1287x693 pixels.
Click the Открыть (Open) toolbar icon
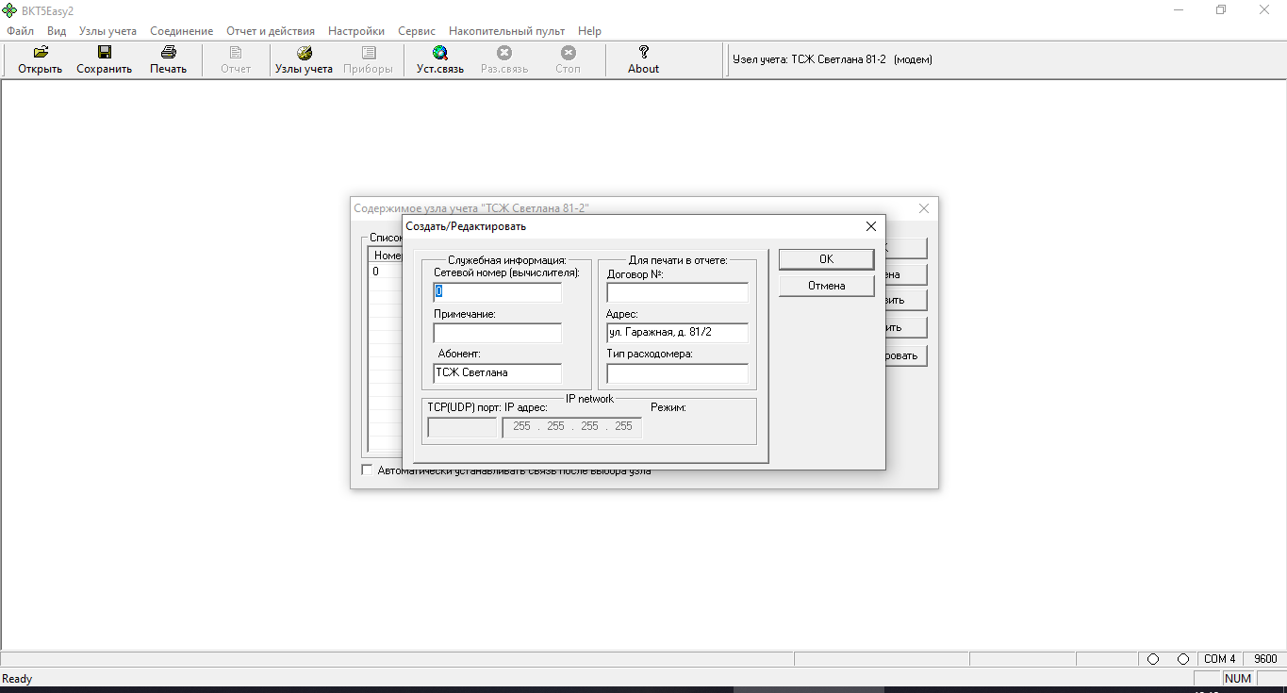click(x=40, y=53)
